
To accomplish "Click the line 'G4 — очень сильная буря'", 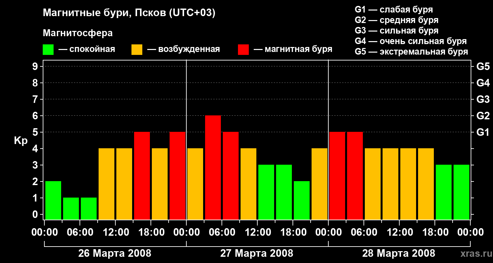I will (411, 41).
